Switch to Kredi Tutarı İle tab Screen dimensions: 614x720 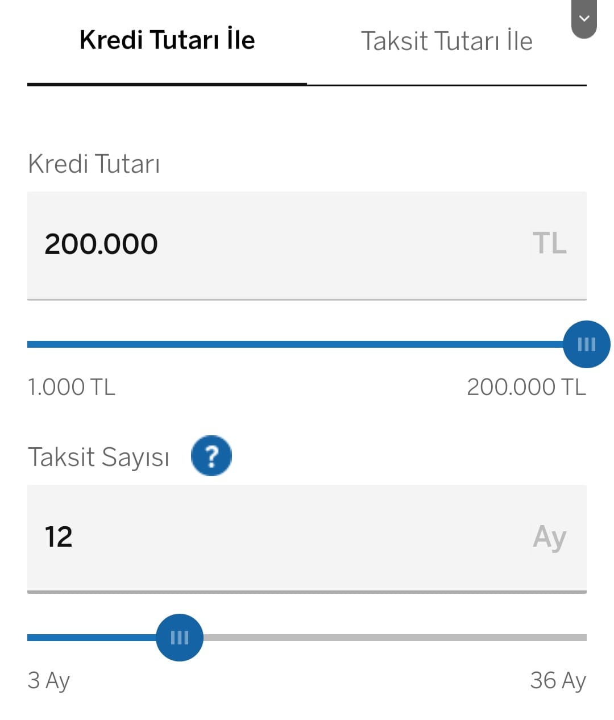tap(167, 41)
